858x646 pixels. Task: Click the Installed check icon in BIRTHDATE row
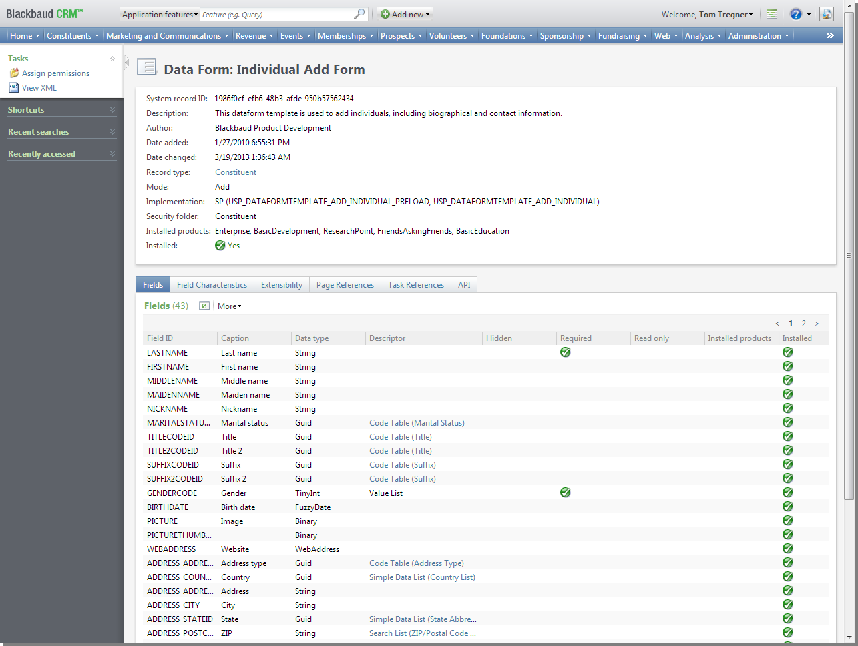[788, 507]
